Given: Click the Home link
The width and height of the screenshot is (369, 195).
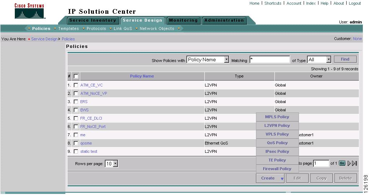Looking at the screenshot, I should tap(255, 3).
